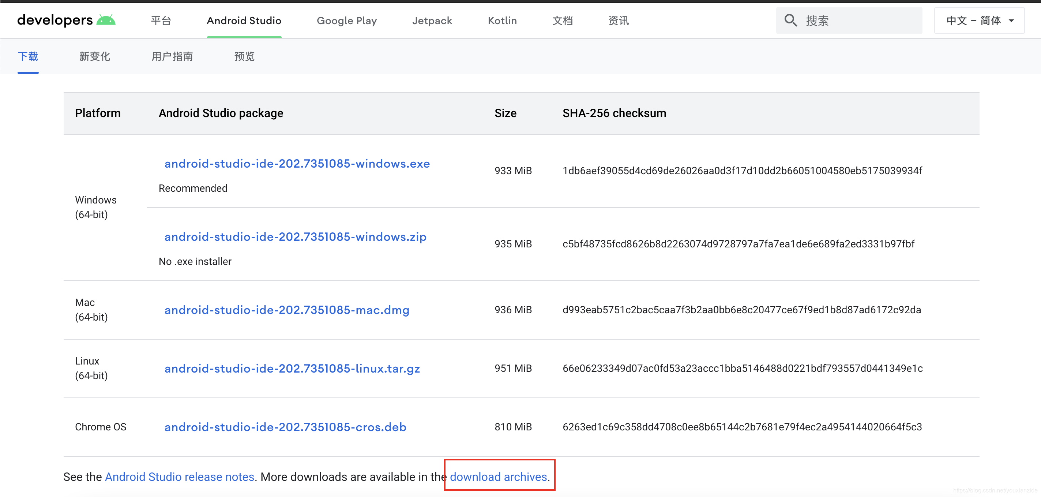1041x497 pixels.
Task: Open the 资讯 nav item
Action: click(x=618, y=20)
